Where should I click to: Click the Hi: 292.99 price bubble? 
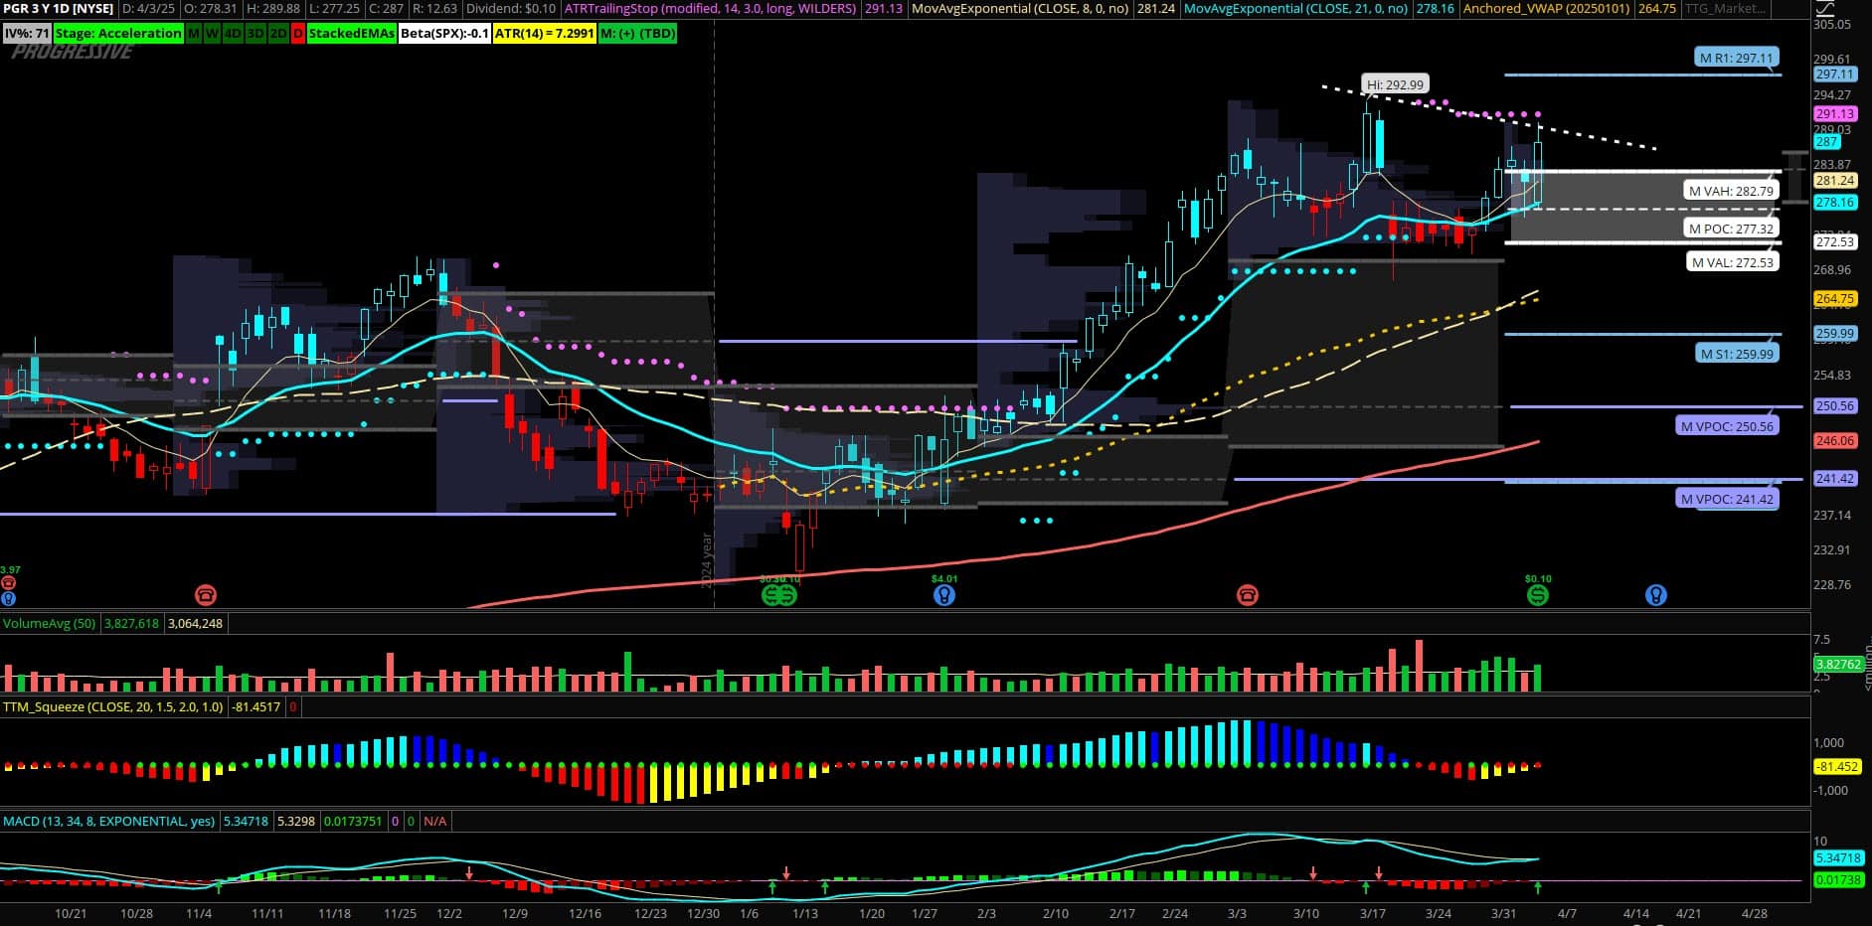tap(1396, 84)
